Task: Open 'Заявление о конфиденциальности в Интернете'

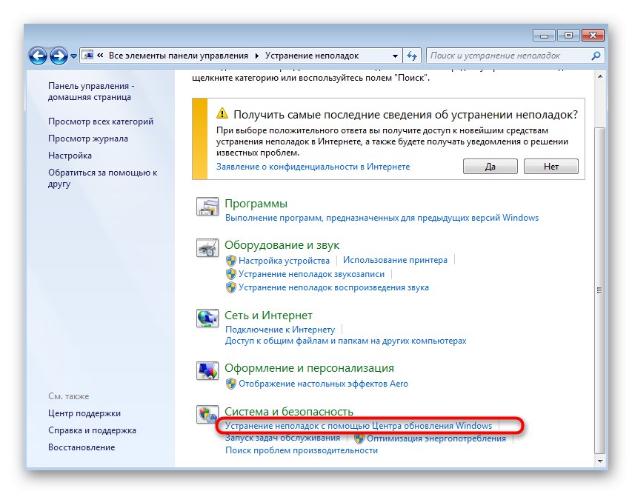Action: pos(313,167)
